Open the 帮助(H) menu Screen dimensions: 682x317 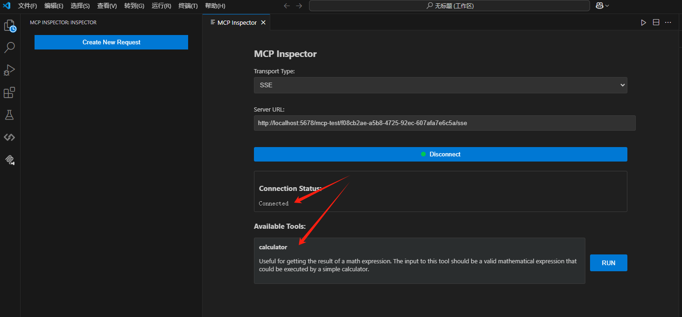pyautogui.click(x=215, y=6)
